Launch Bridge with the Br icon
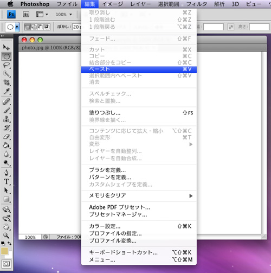 coord(26,14)
